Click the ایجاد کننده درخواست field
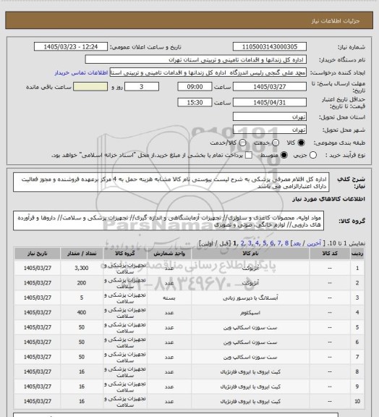379x417 pixels. pyautogui.click(x=208, y=72)
